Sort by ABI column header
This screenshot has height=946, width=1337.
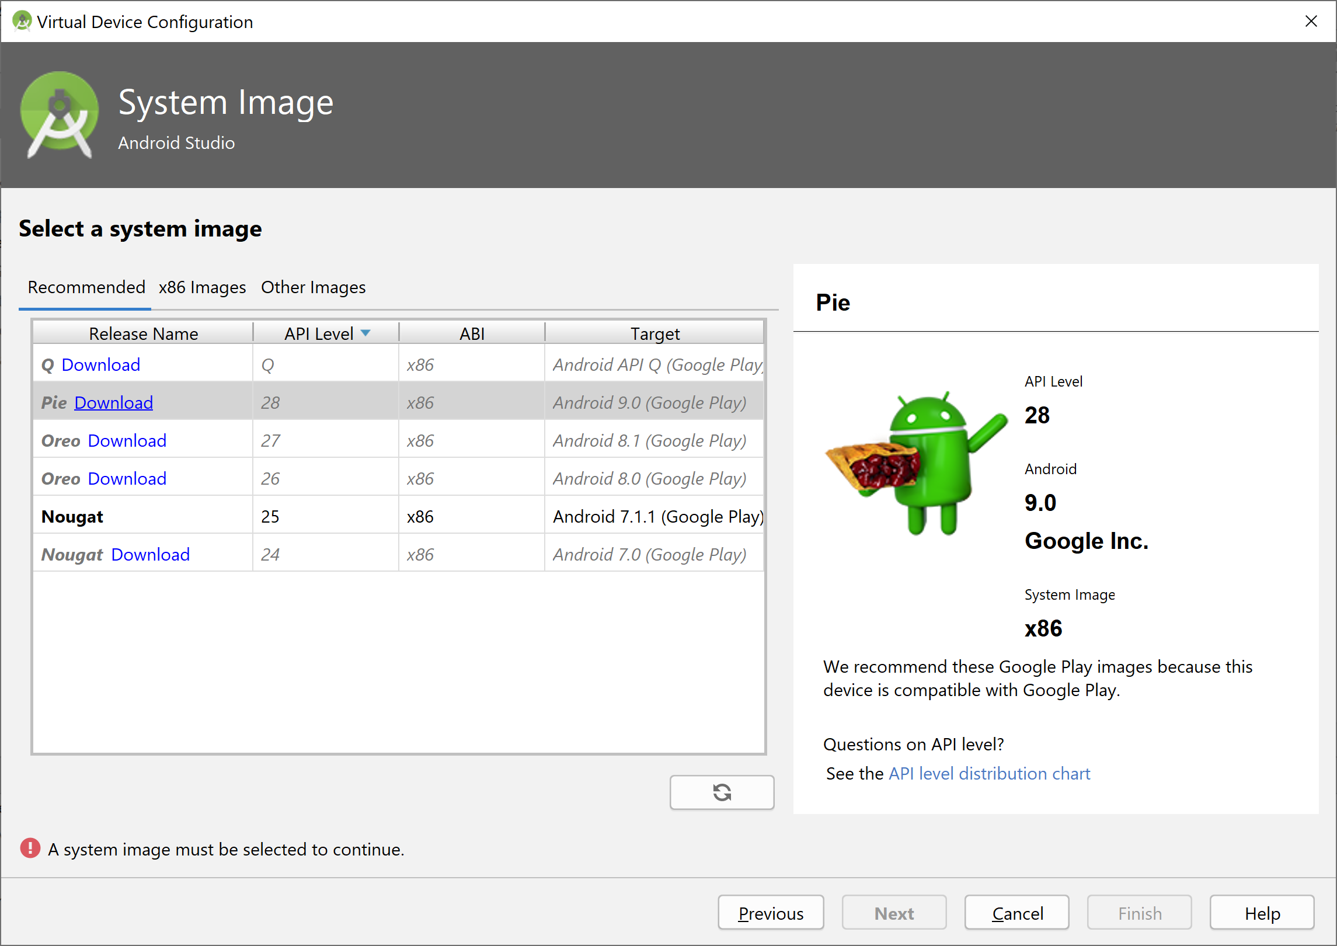pos(472,333)
